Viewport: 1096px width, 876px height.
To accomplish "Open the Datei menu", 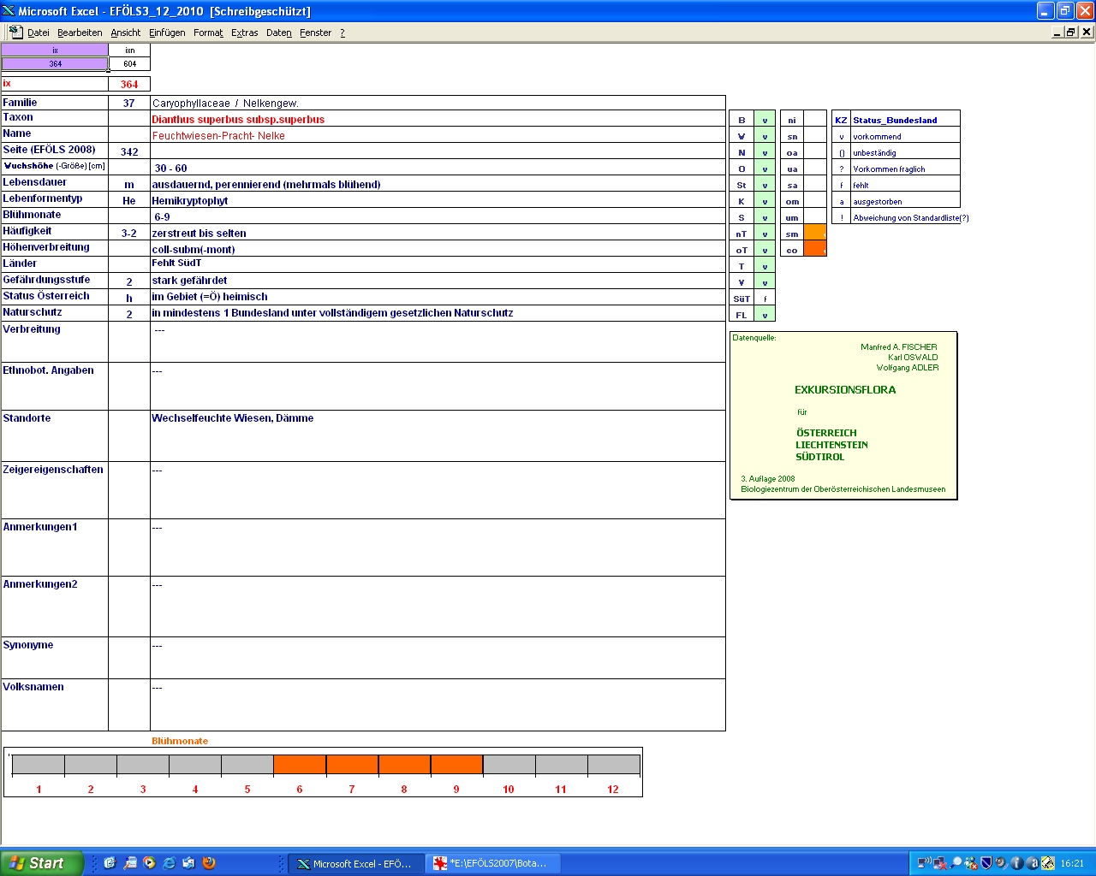I will [38, 33].
